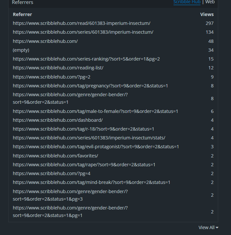The height and width of the screenshot is (235, 231).
Task: Open the read/601383-imperium-insectum referrer link
Action: 81,23
